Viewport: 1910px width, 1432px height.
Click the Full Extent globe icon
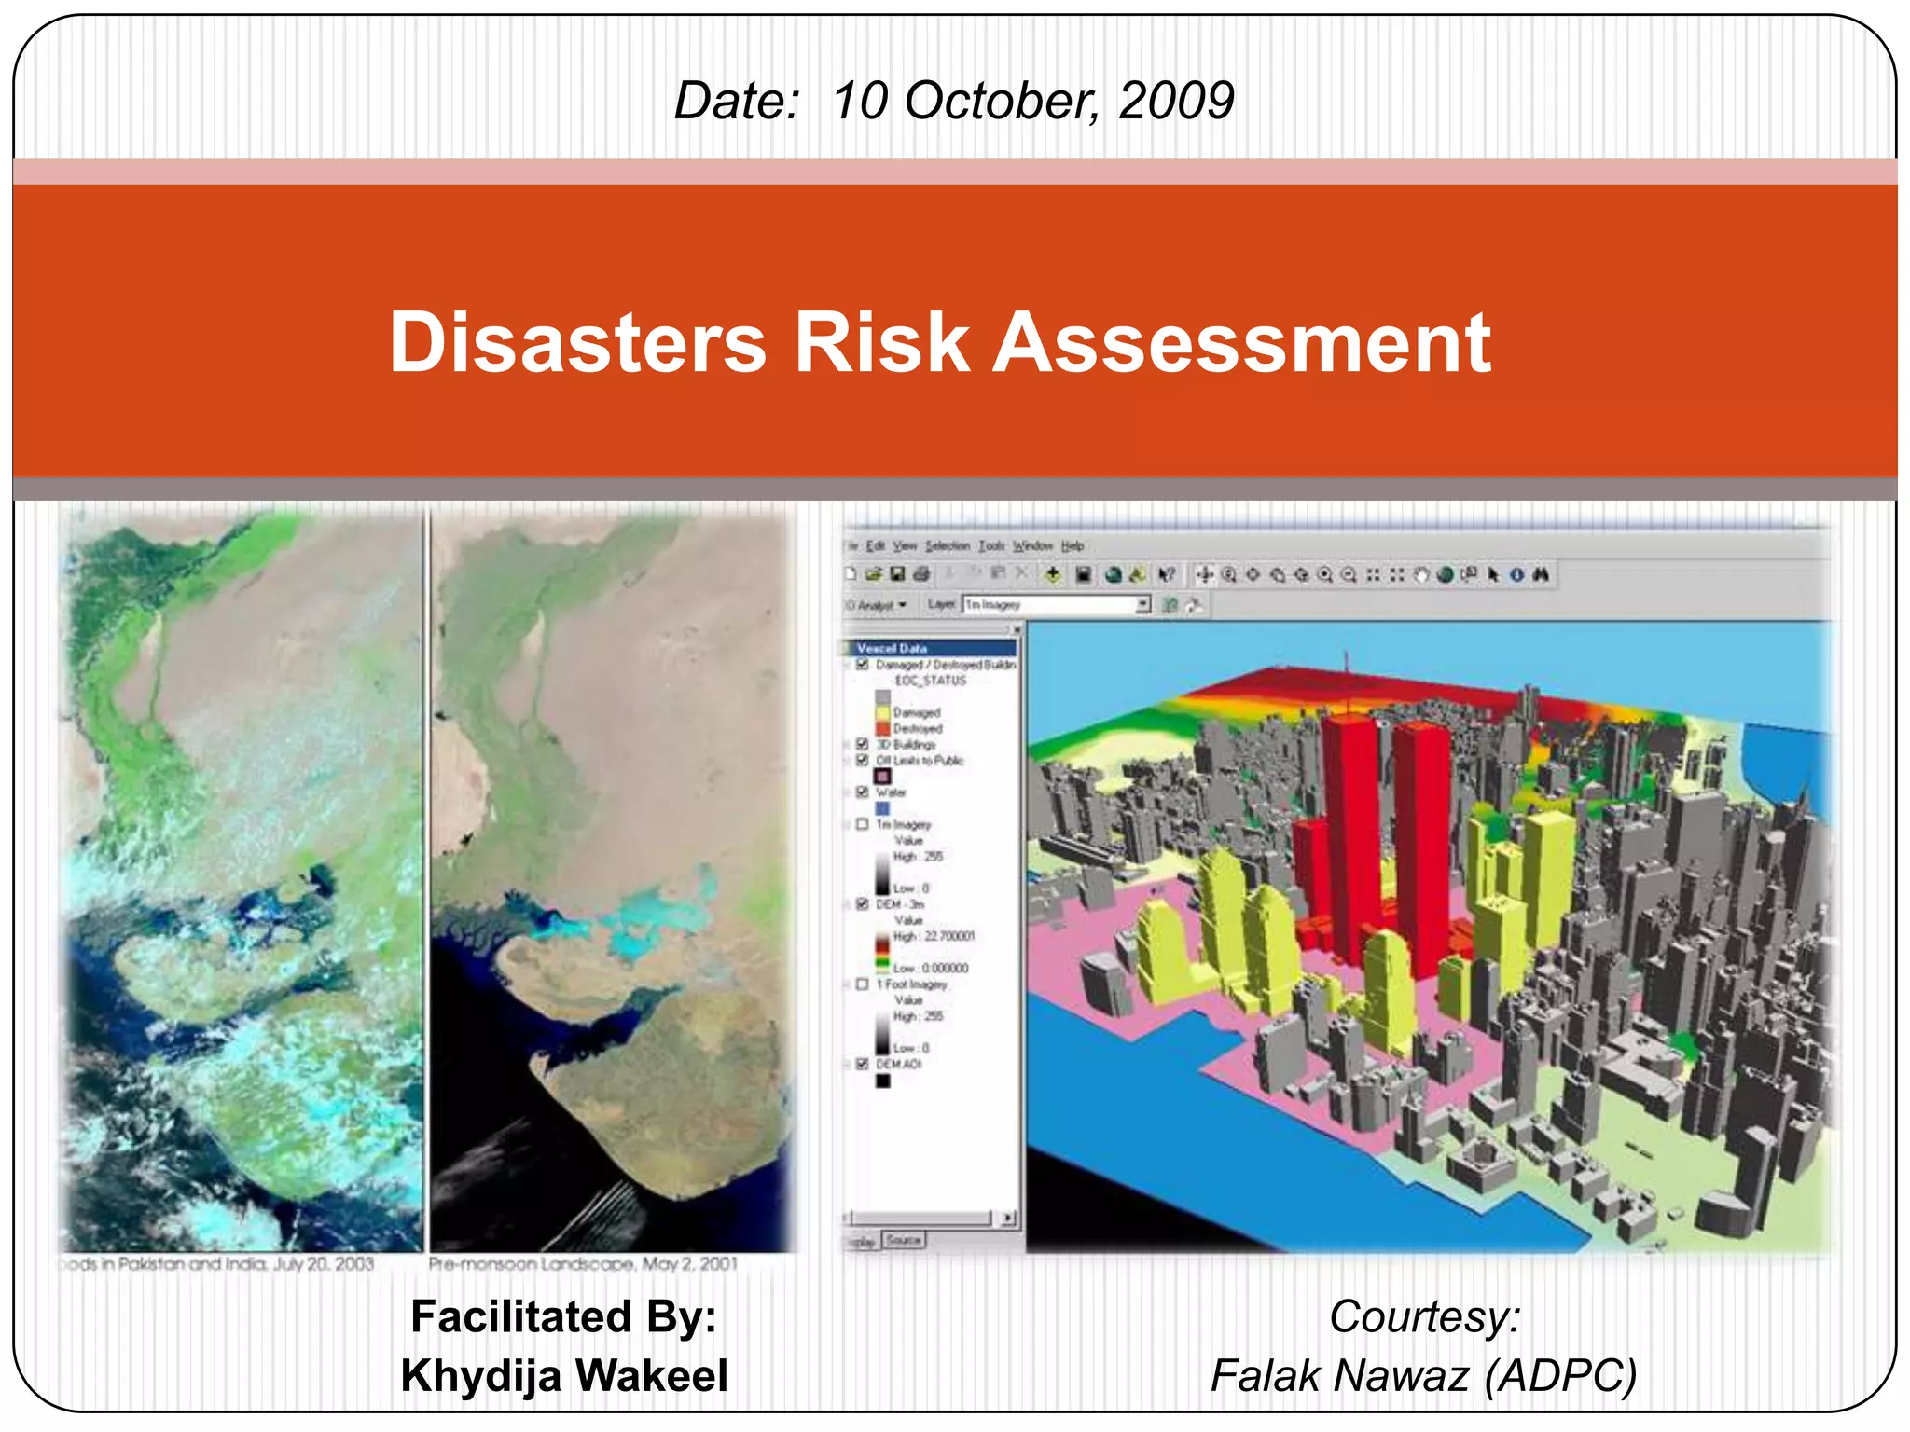[1445, 575]
